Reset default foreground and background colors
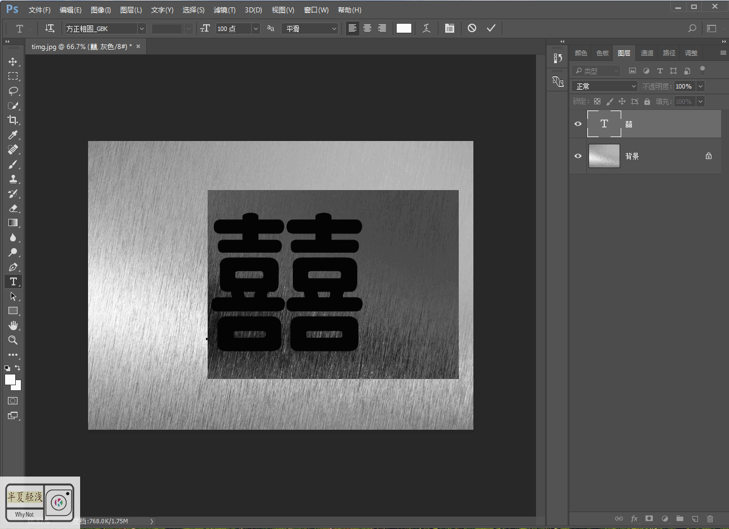The width and height of the screenshot is (729, 529). [x=7, y=368]
